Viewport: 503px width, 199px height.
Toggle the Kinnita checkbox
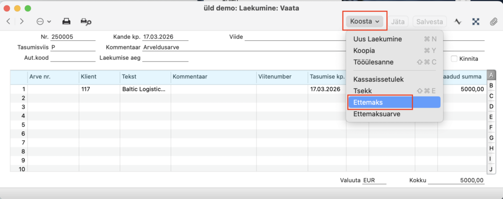(454, 59)
